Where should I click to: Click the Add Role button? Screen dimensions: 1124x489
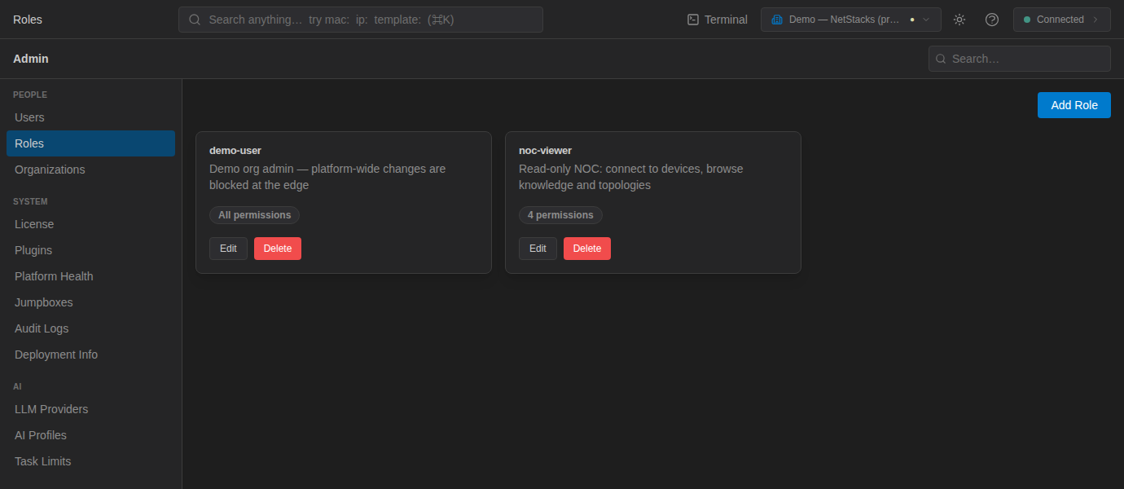pyautogui.click(x=1074, y=105)
